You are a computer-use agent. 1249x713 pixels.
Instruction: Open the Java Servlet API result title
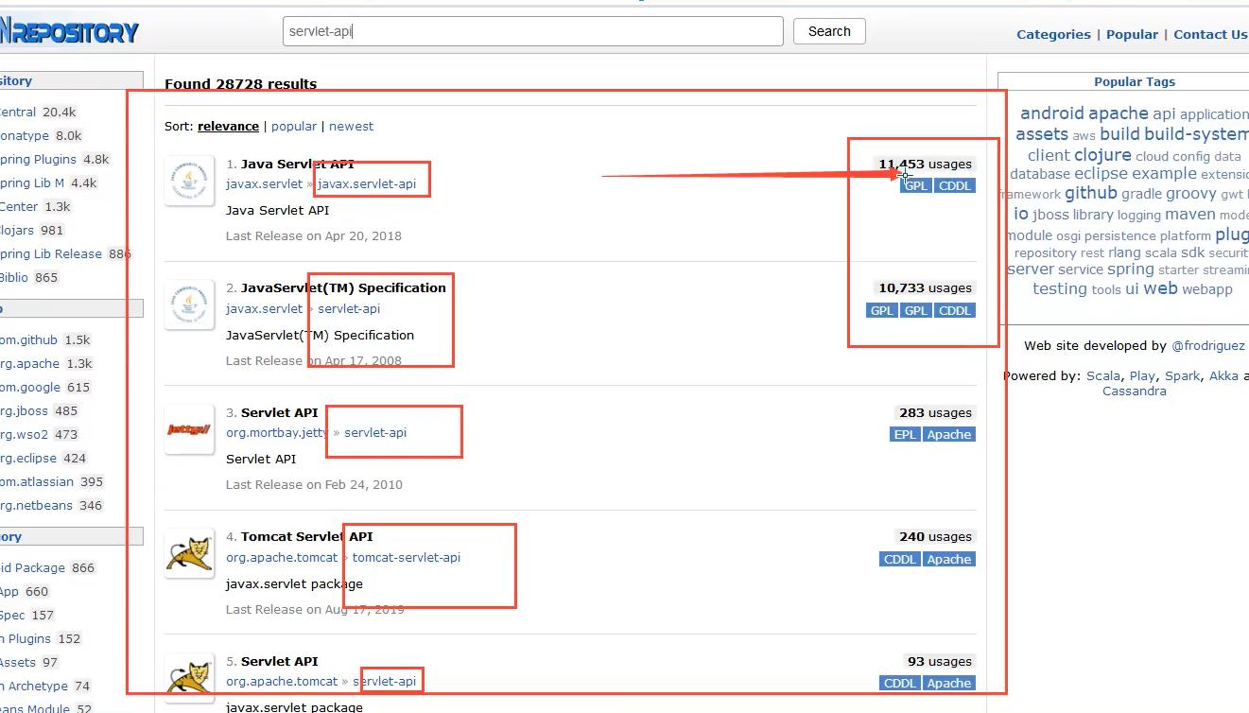tap(297, 164)
